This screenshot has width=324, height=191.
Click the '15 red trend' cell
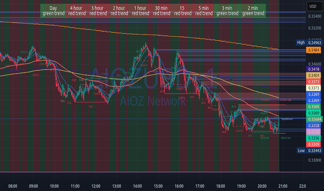tap(183, 11)
